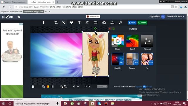Open a new browser tab
188x106 pixels.
[58, 2]
